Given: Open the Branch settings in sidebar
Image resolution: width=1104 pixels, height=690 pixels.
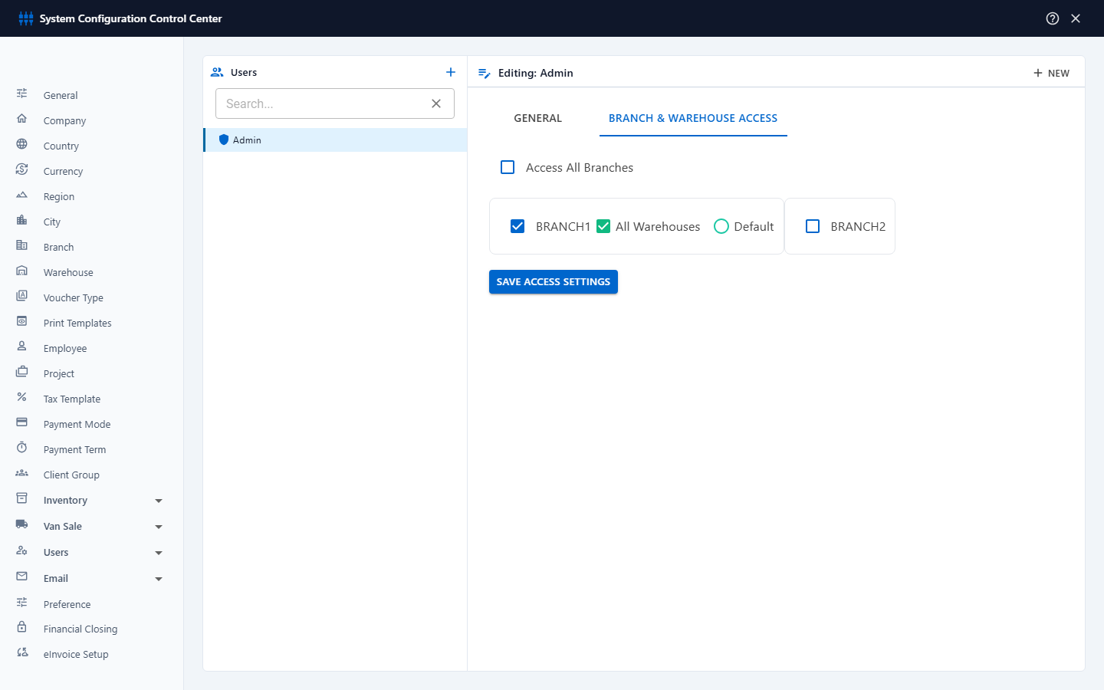Looking at the screenshot, I should click(x=59, y=247).
